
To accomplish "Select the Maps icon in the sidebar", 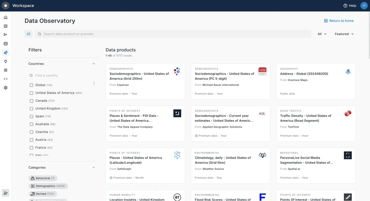I will 5,26.
